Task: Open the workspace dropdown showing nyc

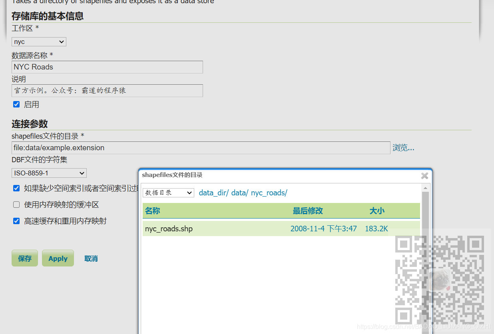Action: pyautogui.click(x=39, y=42)
